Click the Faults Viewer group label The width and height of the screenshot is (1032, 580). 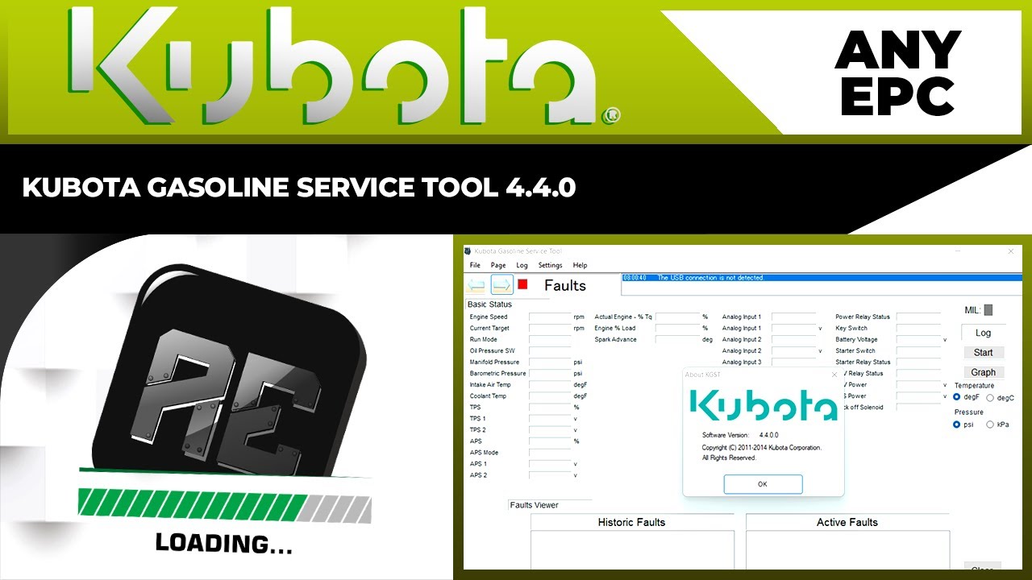(534, 505)
